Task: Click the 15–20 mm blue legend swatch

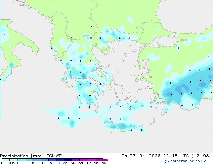Action: (x=52, y=160)
